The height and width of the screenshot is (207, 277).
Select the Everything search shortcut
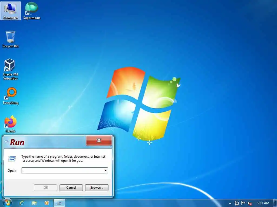[x=11, y=96]
